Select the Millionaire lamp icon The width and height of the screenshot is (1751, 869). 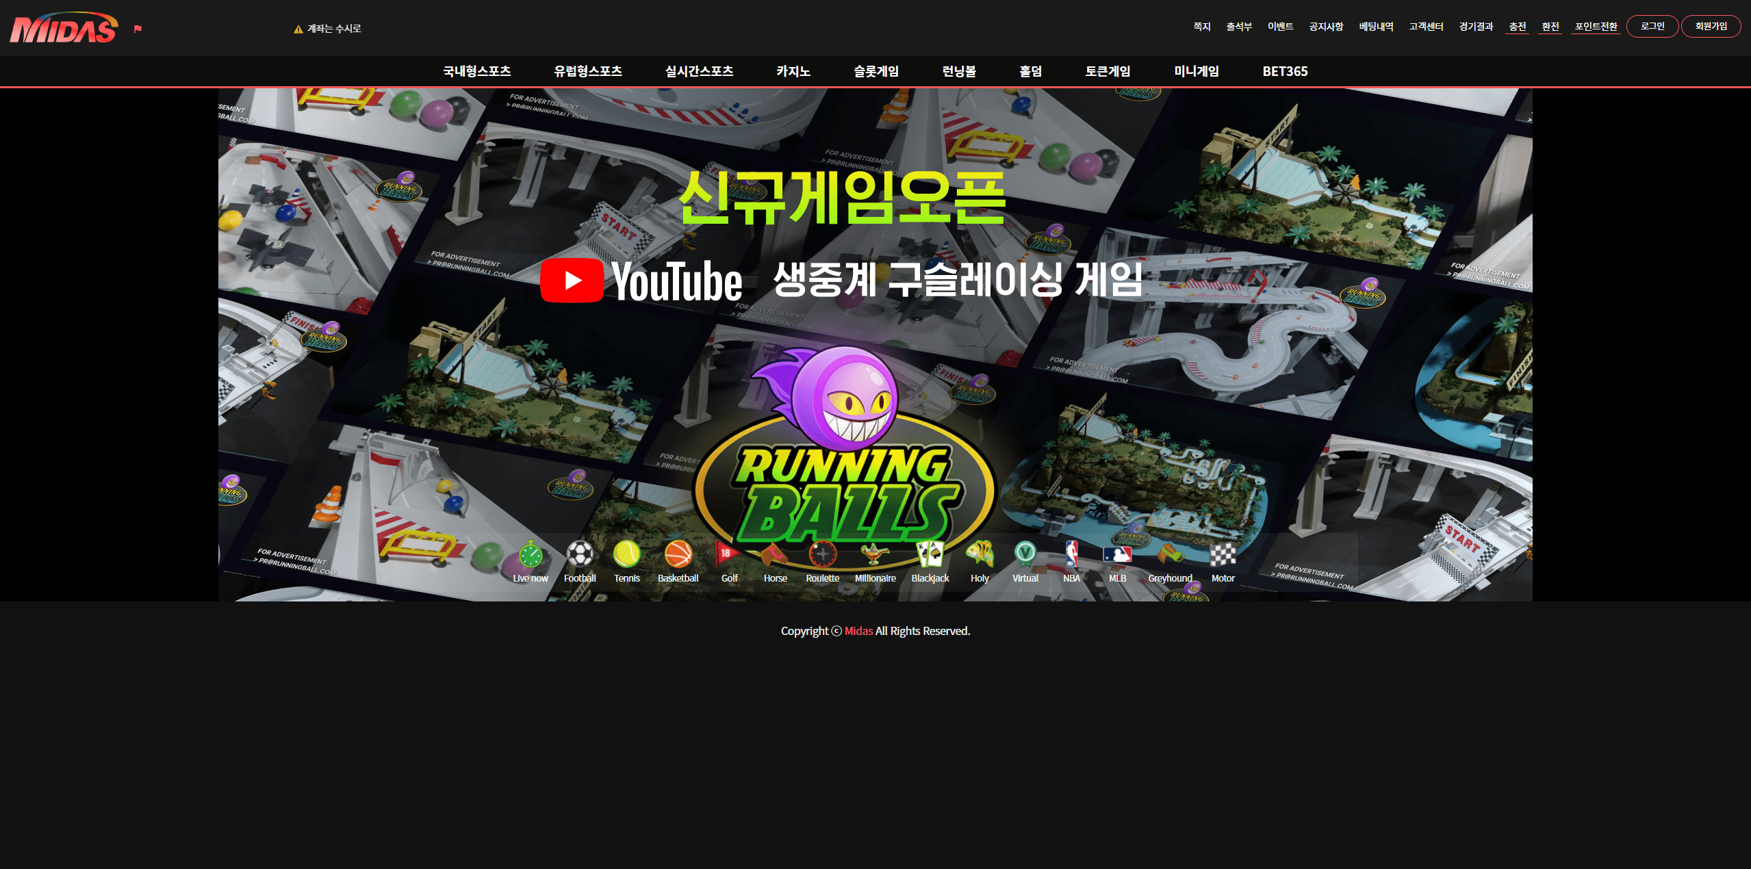click(874, 554)
